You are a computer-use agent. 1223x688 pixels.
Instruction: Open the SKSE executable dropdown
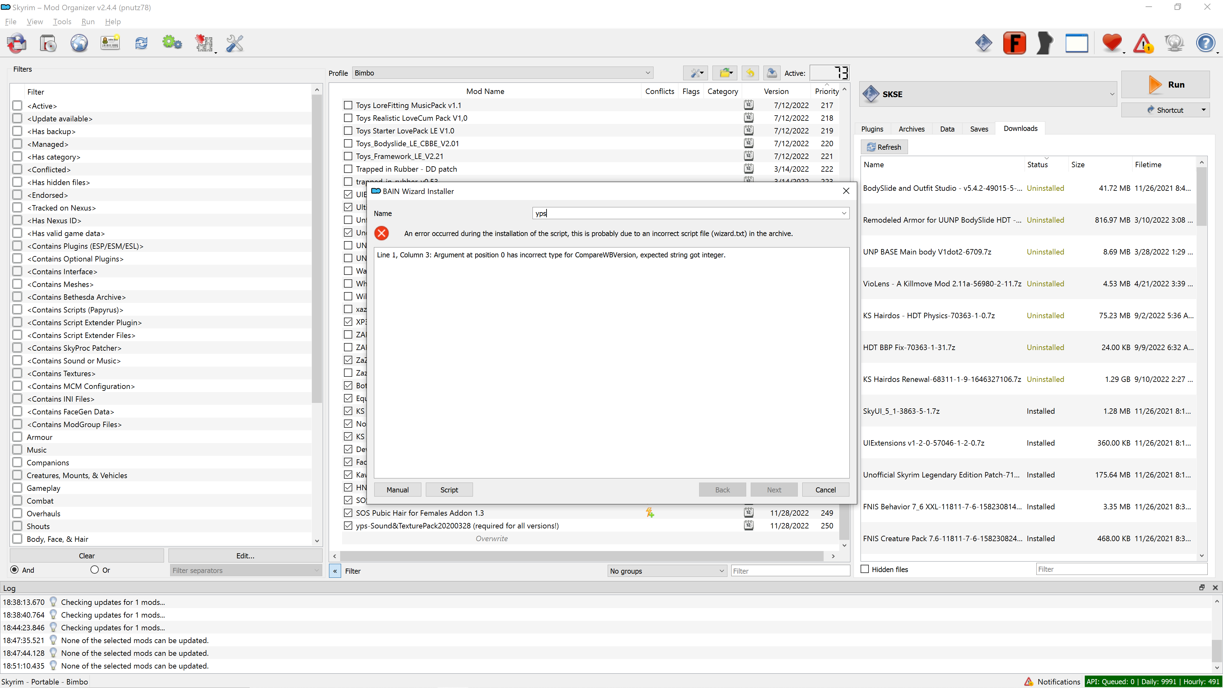(988, 94)
